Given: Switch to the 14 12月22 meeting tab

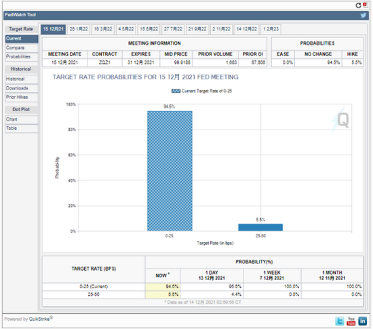Looking at the screenshot, I should point(246,29).
